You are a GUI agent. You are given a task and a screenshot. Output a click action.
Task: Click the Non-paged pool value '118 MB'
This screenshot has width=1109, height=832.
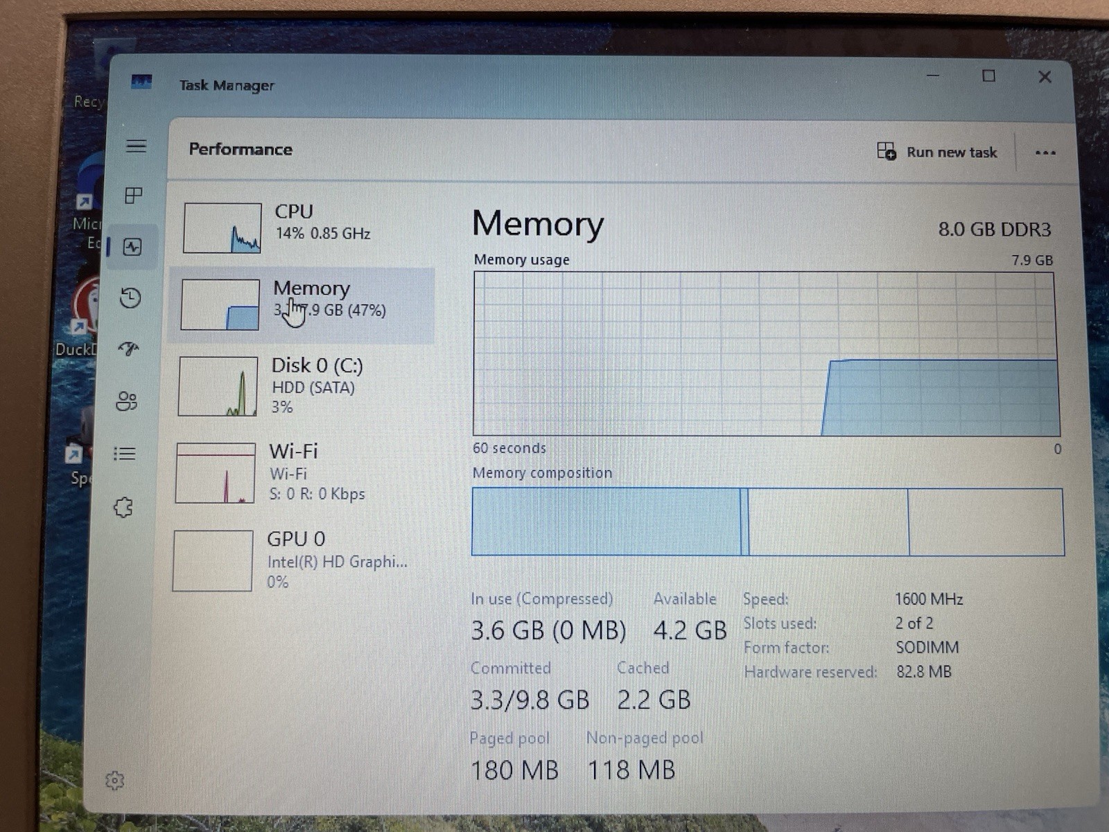631,770
